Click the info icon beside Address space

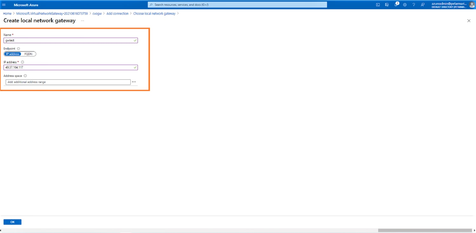[25, 76]
